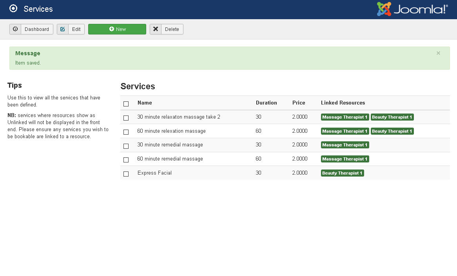Open '60 minute remedial massage' service
This screenshot has height=276, width=457.
[x=170, y=159]
